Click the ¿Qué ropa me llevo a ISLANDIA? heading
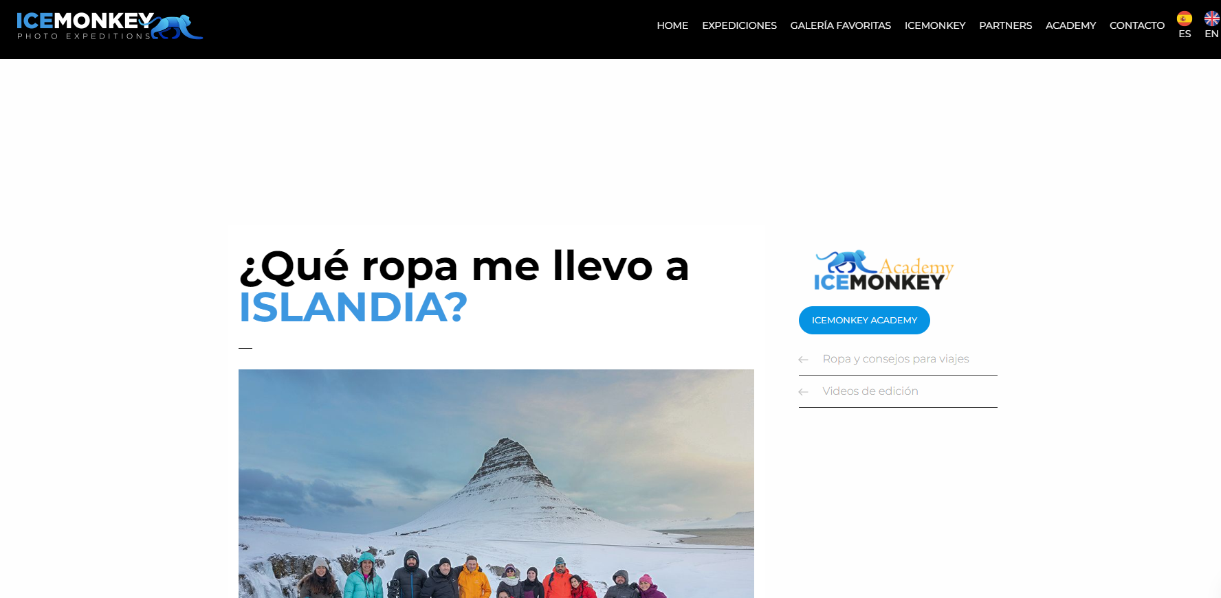The width and height of the screenshot is (1221, 598). click(464, 286)
